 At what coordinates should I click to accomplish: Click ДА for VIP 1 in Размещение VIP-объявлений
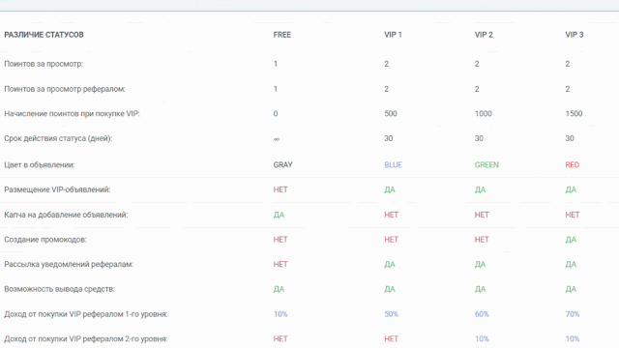(x=390, y=189)
